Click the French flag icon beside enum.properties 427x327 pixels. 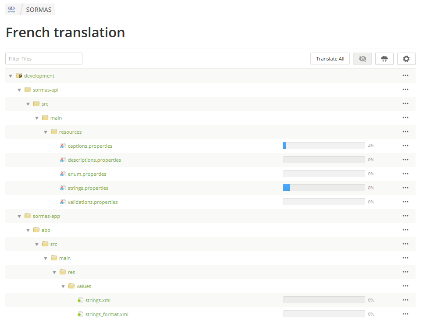63,174
